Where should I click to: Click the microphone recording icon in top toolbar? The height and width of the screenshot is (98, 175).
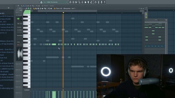(101, 2)
